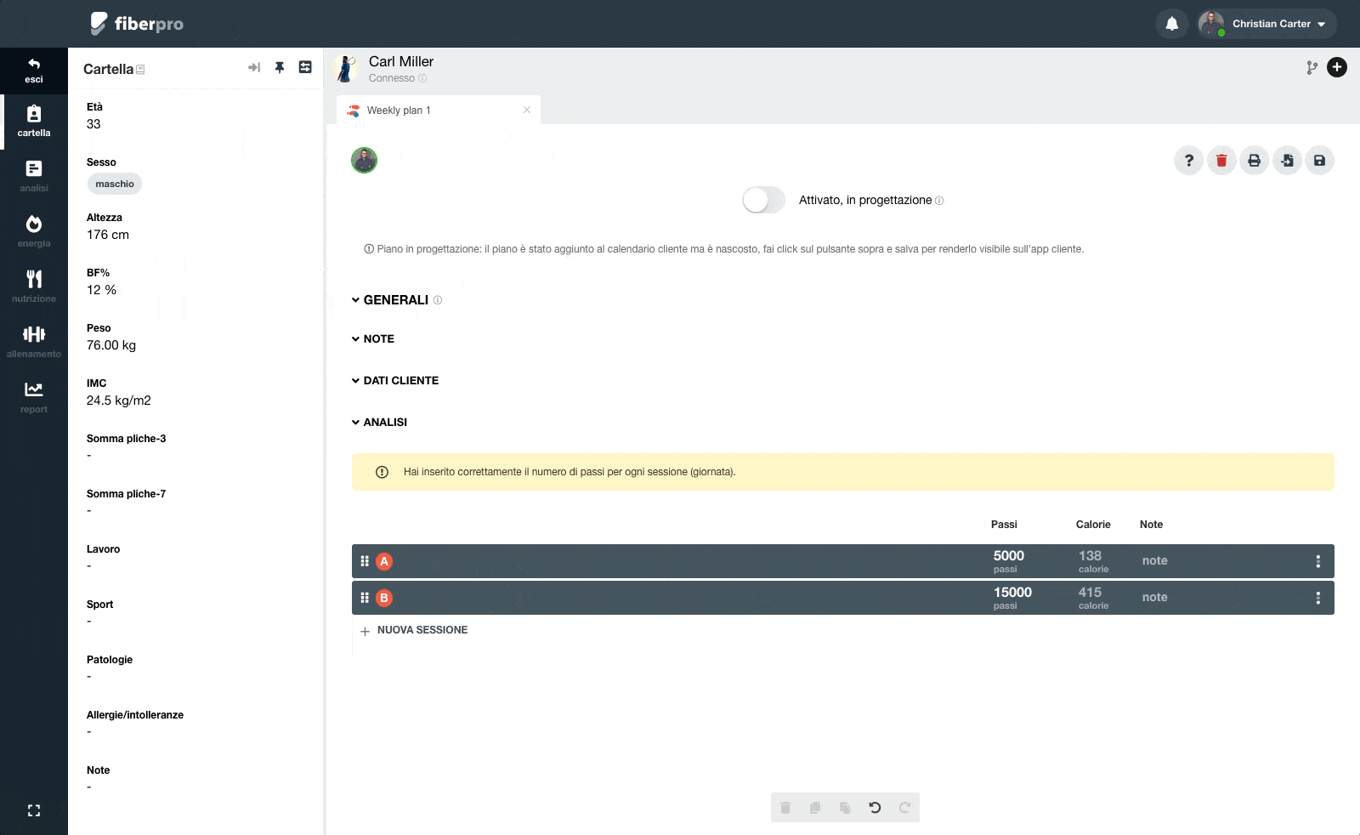Print the weekly plan
Viewport: 1360px width, 835px height.
click(x=1254, y=160)
